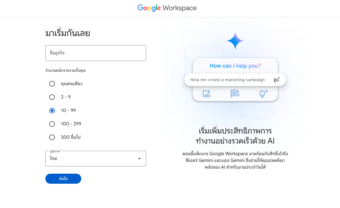Click the lightbulb ideas icon
The image size is (340, 208).
click(x=263, y=94)
